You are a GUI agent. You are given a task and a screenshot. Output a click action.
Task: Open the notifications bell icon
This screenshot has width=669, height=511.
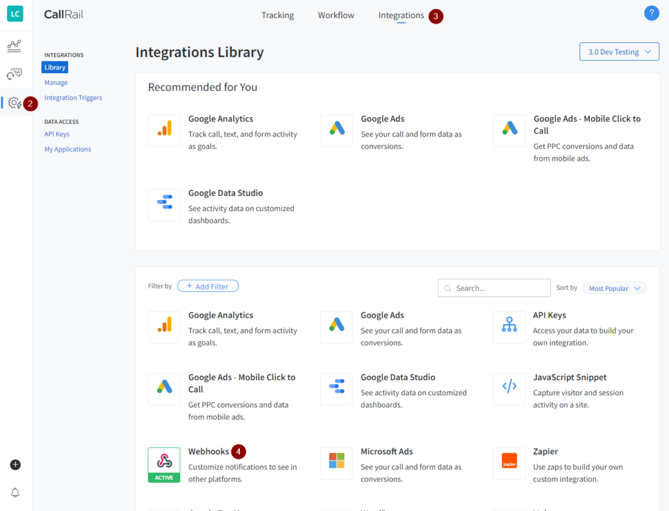(x=15, y=493)
